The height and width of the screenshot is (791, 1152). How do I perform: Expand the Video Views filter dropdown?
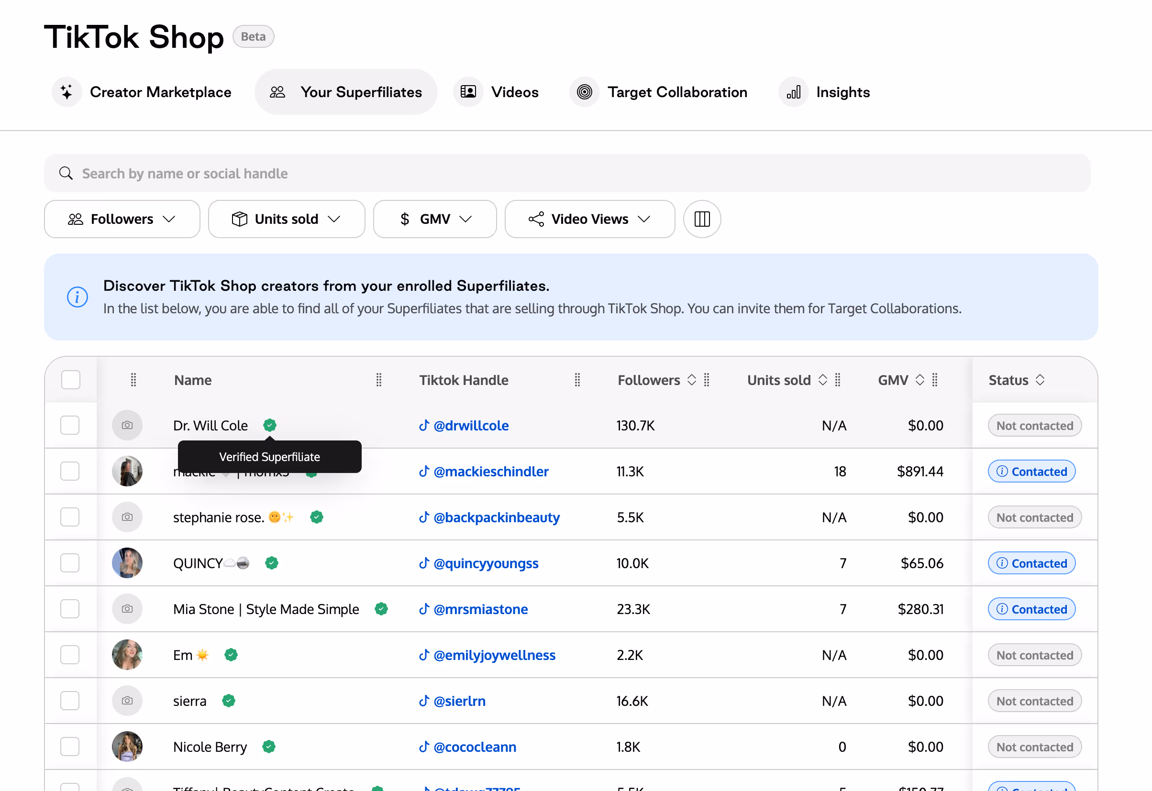coord(589,219)
